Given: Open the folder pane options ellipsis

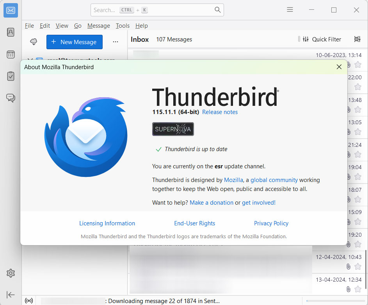Looking at the screenshot, I should click(x=115, y=42).
